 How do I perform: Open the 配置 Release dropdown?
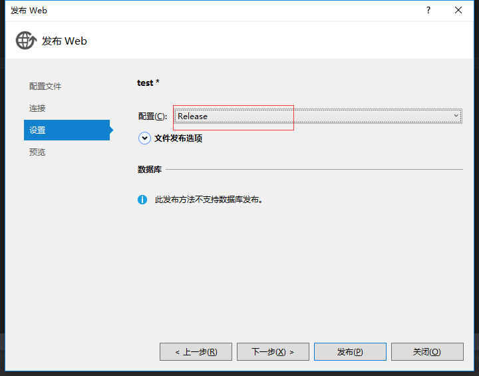click(x=318, y=116)
